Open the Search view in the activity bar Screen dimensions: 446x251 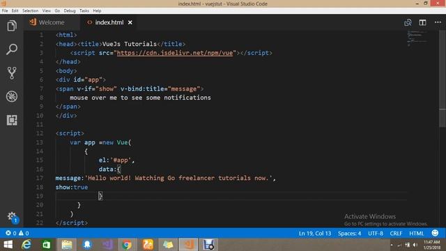point(12,50)
